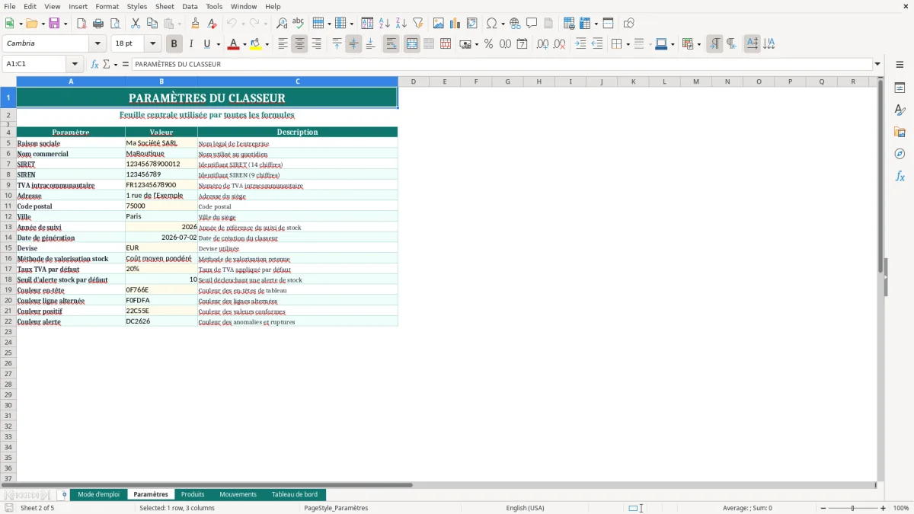The width and height of the screenshot is (914, 514).
Task: Click the Increase Indent icon
Action: tap(580, 44)
